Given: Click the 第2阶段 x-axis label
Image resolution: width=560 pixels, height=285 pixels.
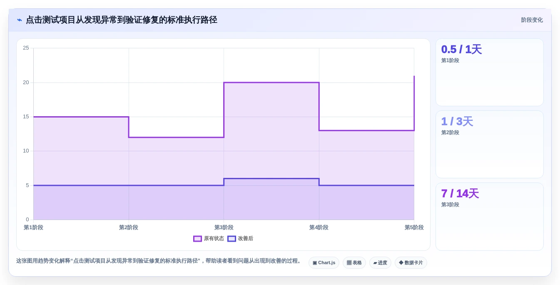Looking at the screenshot, I should (129, 227).
